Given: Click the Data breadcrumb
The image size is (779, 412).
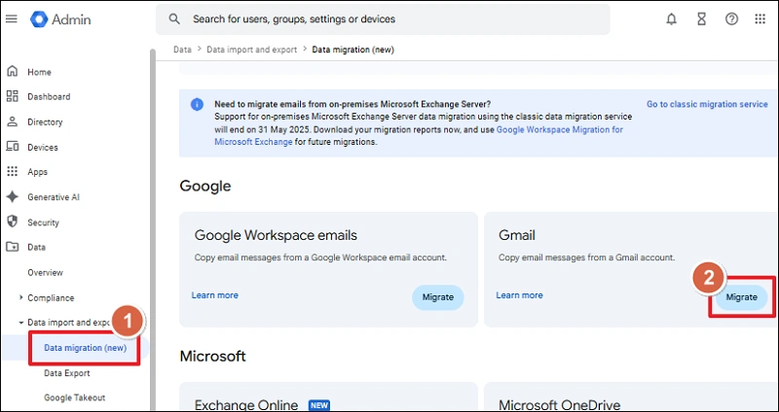Looking at the screenshot, I should (182, 50).
